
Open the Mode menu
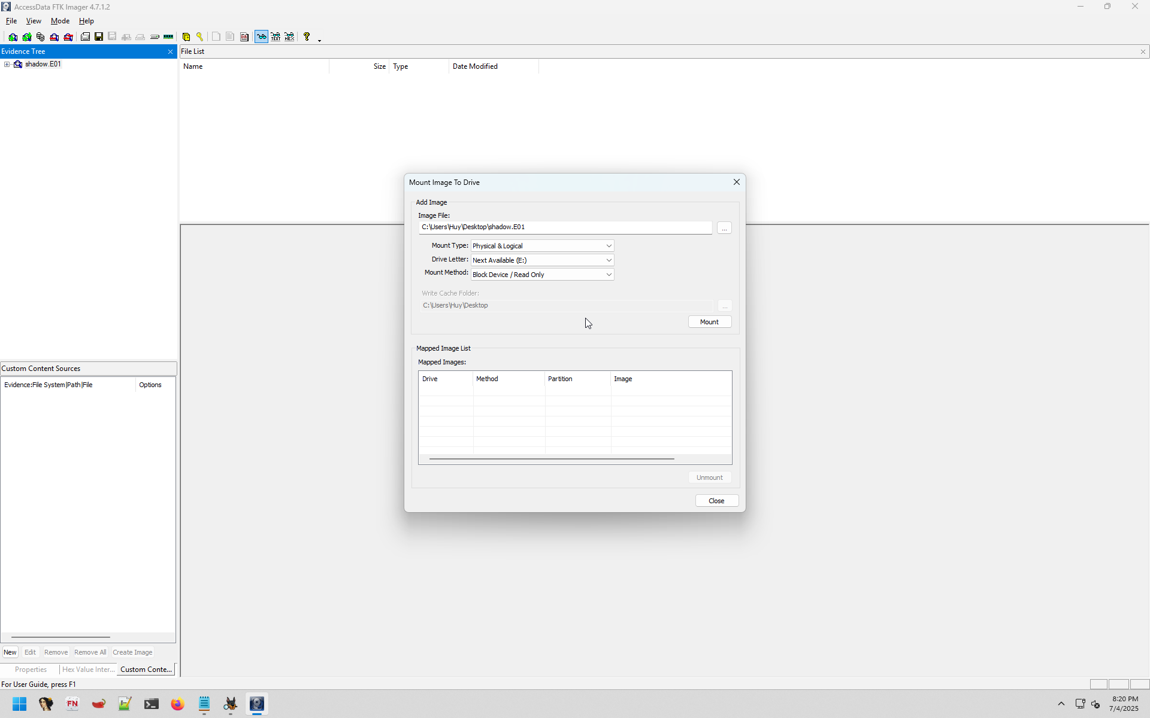[60, 21]
